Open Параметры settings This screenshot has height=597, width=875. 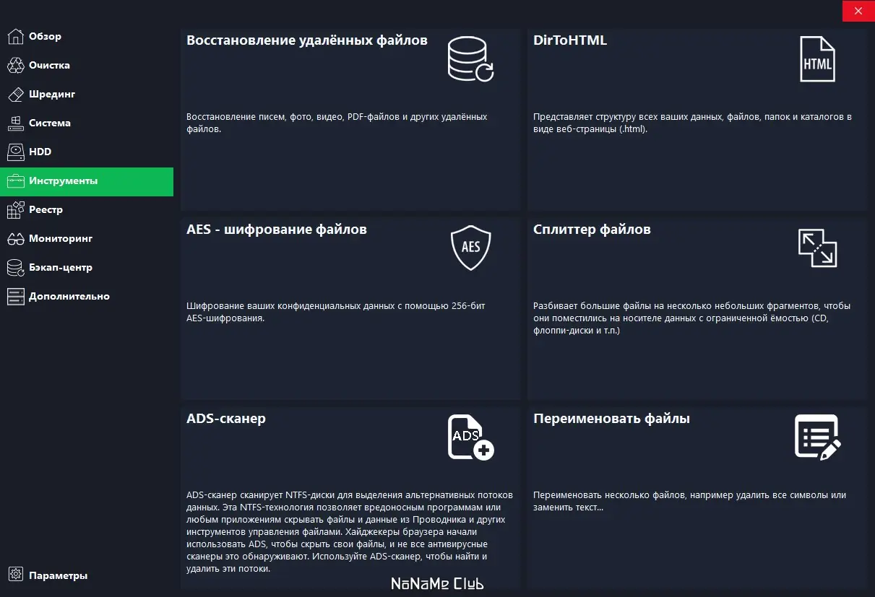(x=87, y=575)
